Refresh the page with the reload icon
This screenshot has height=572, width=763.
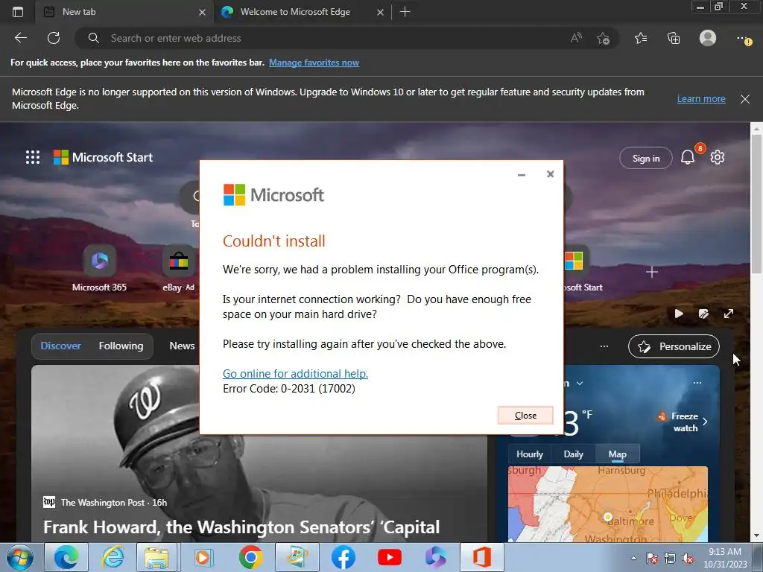tap(54, 38)
